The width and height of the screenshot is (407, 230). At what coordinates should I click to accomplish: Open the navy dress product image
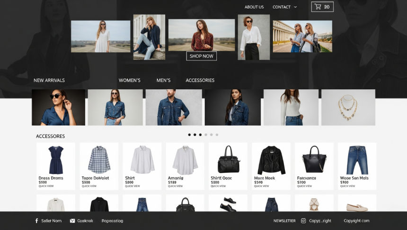pos(56,160)
